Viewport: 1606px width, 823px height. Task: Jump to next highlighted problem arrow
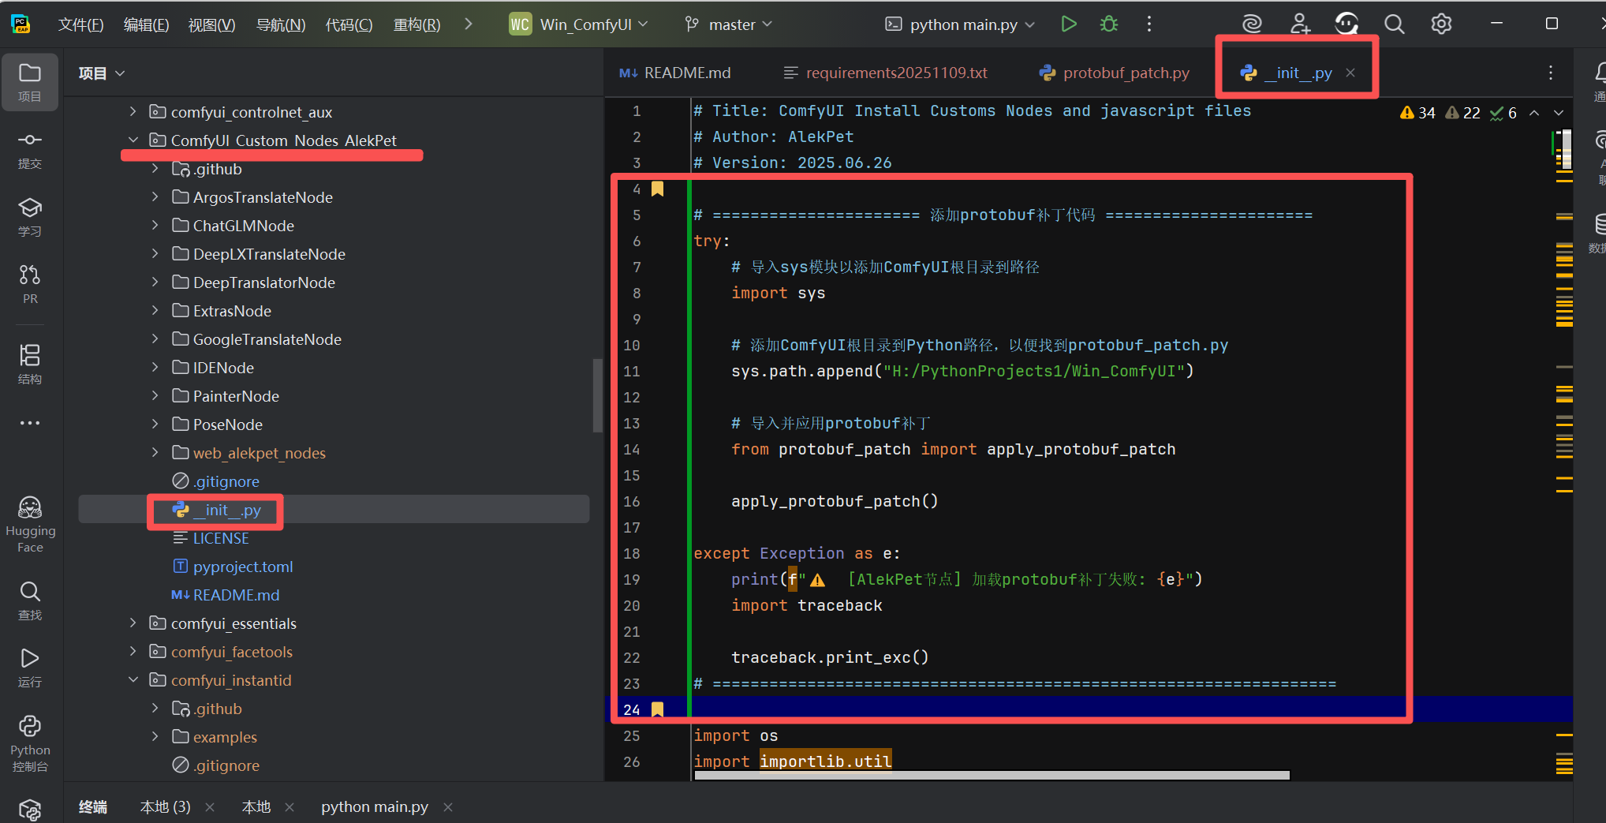1559,113
